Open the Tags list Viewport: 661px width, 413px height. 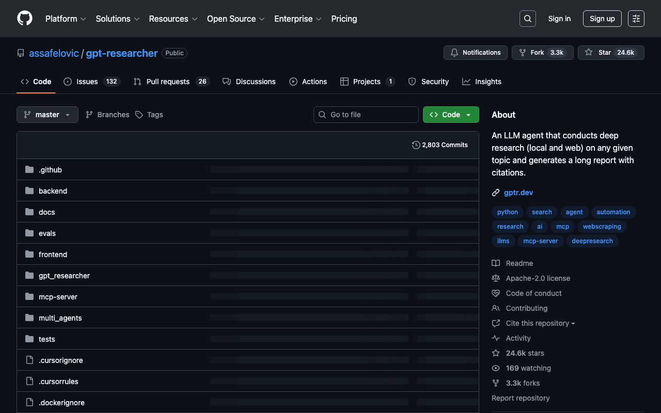click(149, 115)
